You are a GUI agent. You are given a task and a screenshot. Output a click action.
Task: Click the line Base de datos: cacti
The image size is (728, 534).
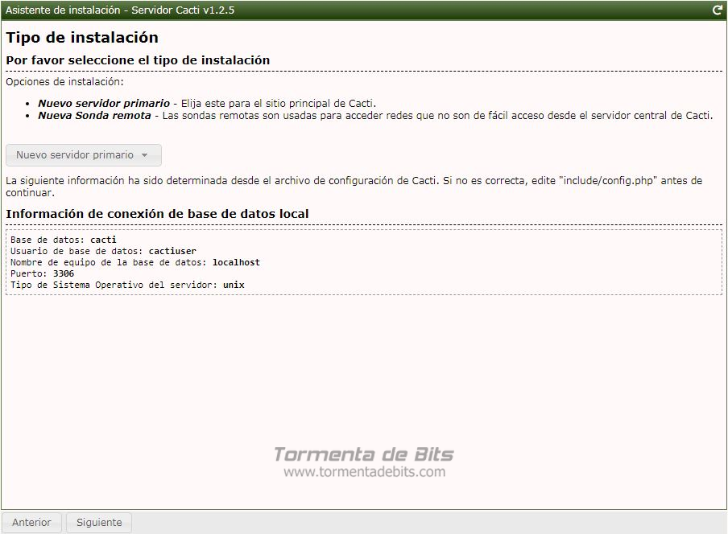click(64, 240)
